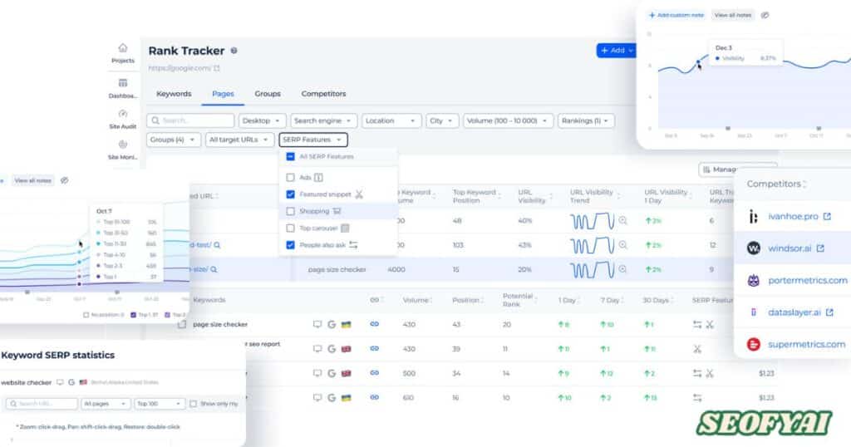Screen dimensions: 851x447
Task: Click the Manage columns button
Action: 737,169
